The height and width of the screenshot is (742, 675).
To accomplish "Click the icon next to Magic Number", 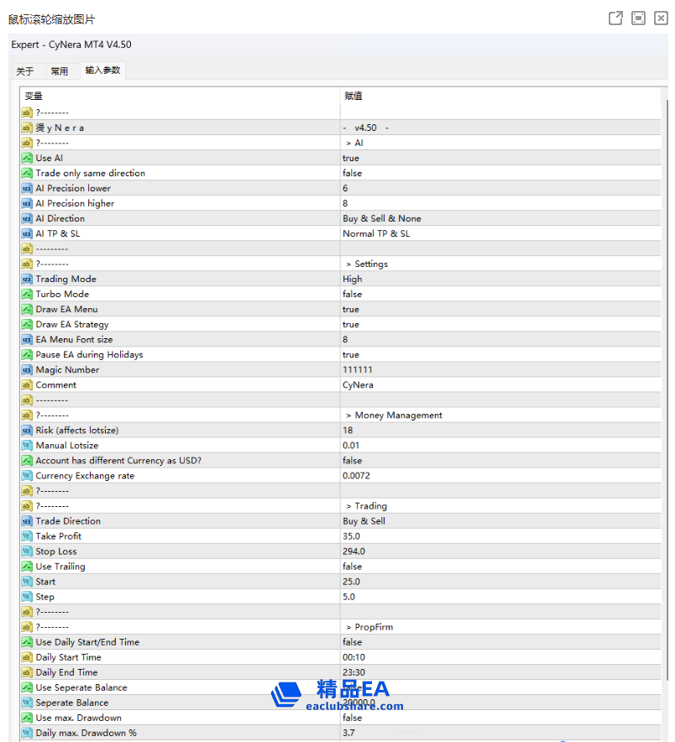I will coord(27,369).
